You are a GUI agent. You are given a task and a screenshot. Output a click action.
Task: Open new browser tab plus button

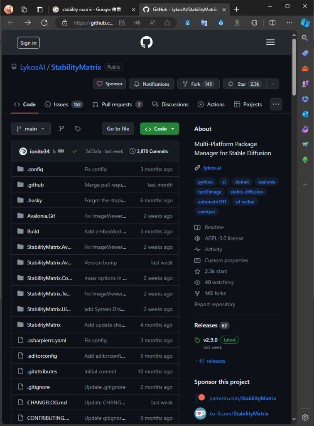tap(236, 10)
